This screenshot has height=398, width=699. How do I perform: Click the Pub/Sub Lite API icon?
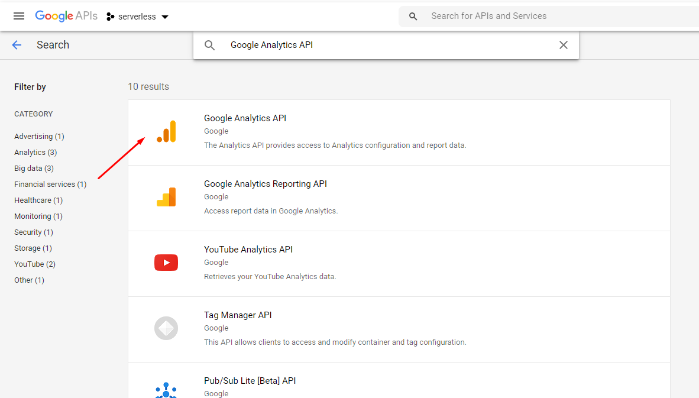pos(166,390)
